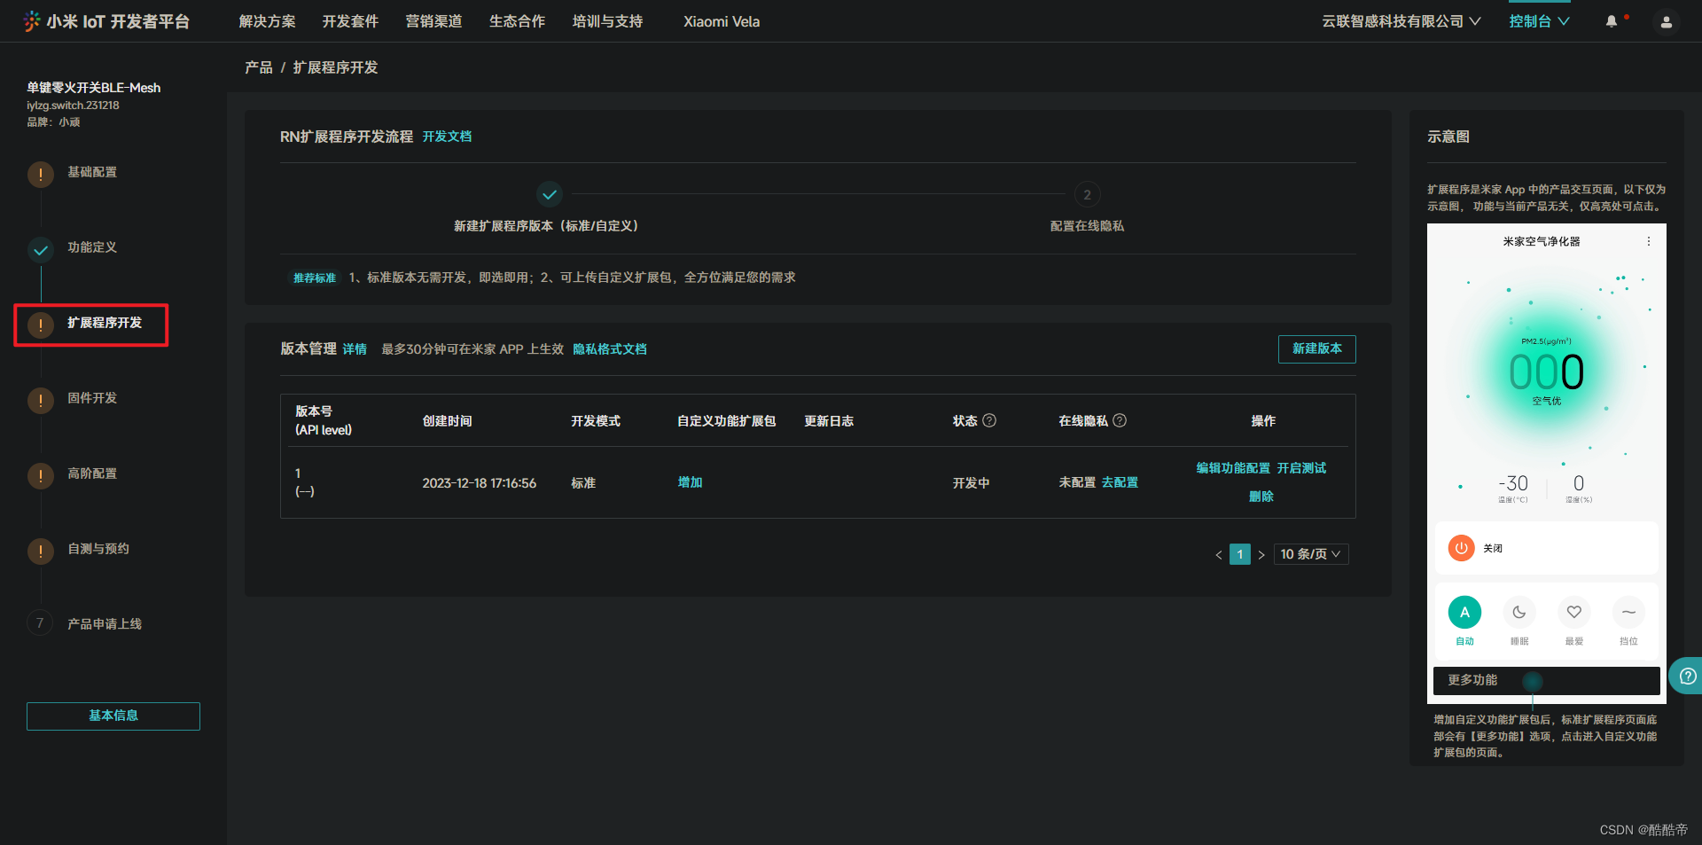Select 产品申请上线 label in sidebar
The width and height of the screenshot is (1702, 845).
[105, 624]
